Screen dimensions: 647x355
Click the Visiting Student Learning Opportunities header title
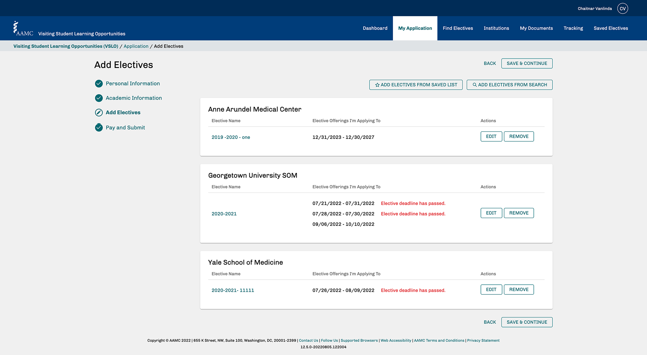(x=82, y=34)
